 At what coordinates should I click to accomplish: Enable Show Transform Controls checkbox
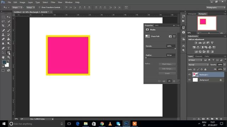pos(39,7)
